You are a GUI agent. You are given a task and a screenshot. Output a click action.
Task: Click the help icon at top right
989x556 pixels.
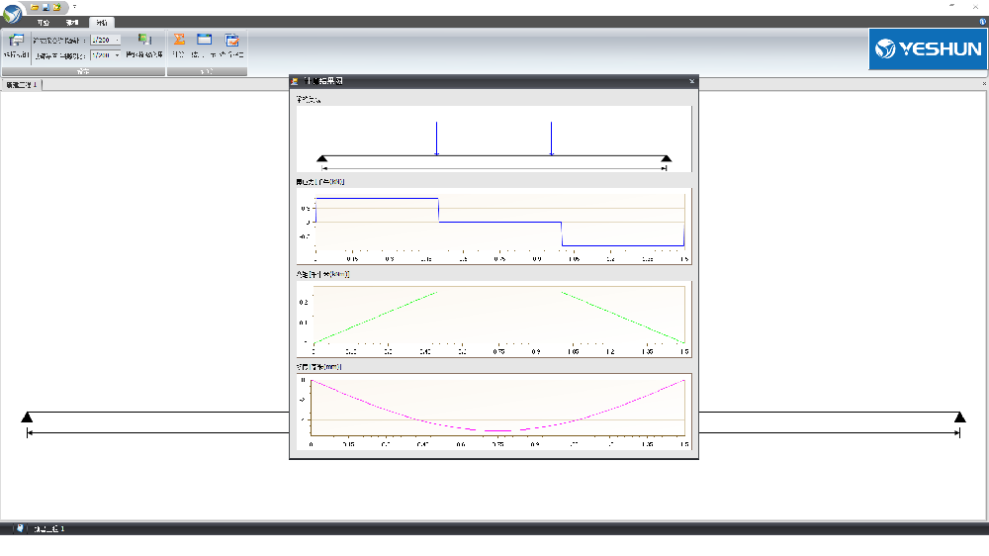coord(982,21)
